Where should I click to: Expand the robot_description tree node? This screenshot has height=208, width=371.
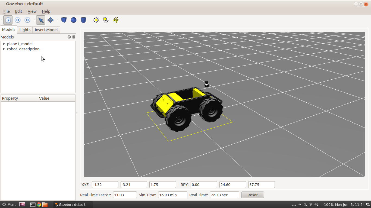coord(4,49)
